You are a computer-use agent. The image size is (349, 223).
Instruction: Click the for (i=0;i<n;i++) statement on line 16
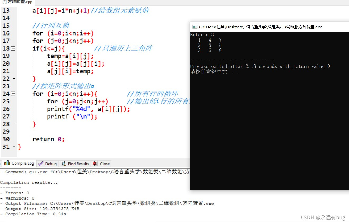[63, 33]
